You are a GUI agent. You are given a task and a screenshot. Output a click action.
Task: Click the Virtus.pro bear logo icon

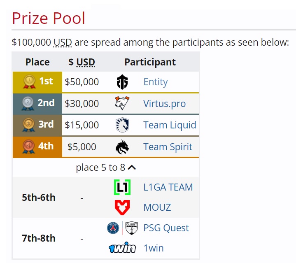122,103
